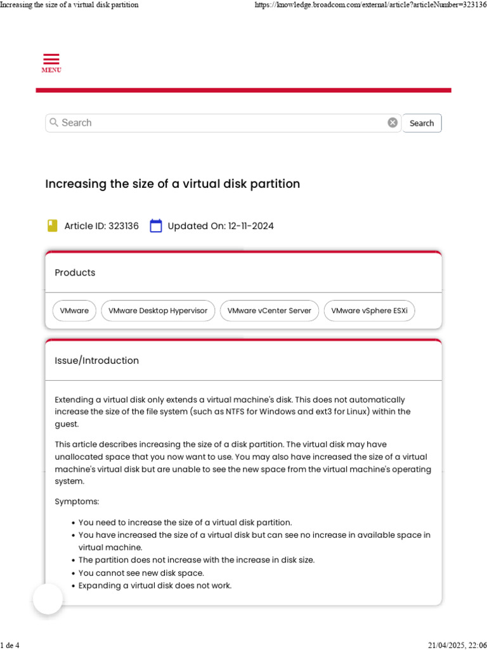The height and width of the screenshot is (650, 487).
Task: Click the knowledge.broadcom.com URL in the header
Action: point(370,5)
